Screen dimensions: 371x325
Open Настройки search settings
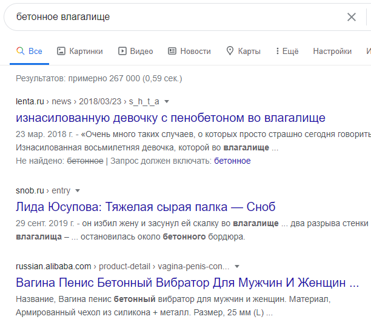coord(332,51)
